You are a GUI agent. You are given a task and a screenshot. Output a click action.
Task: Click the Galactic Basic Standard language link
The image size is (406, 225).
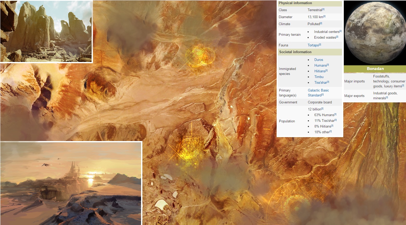click(x=318, y=93)
